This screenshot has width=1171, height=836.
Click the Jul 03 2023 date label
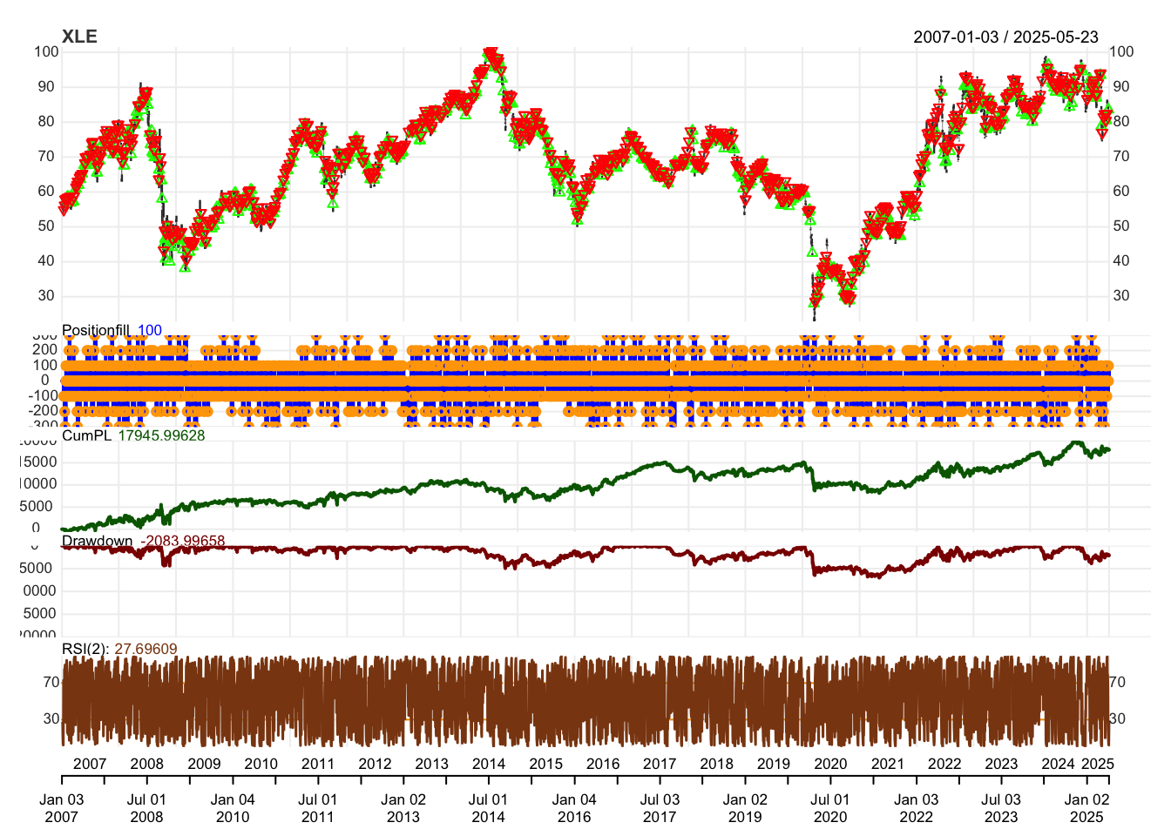(x=1001, y=808)
